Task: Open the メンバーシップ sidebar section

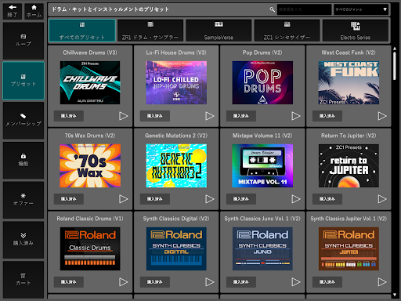Action: pos(23,120)
